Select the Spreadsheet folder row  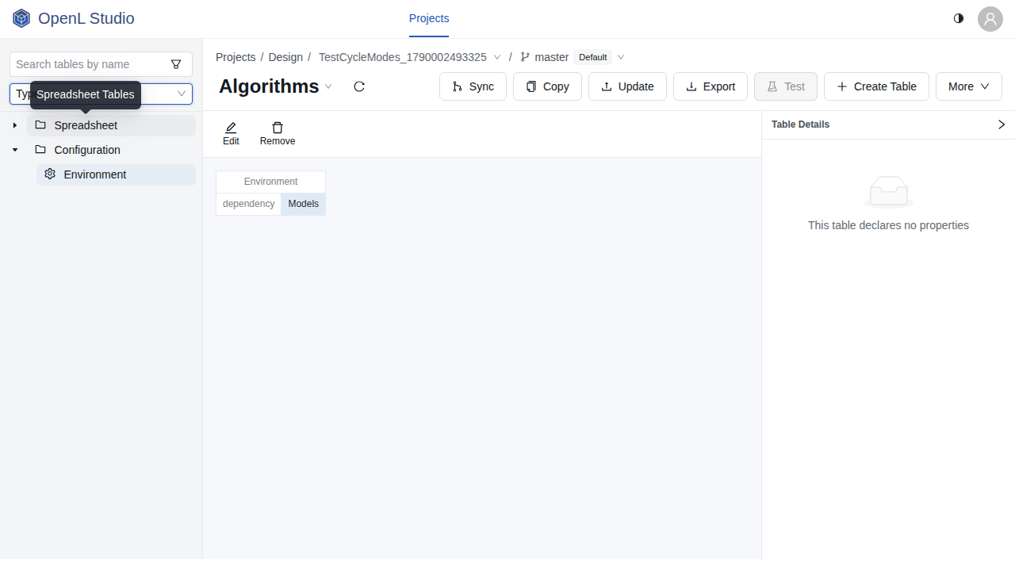[x=111, y=125]
